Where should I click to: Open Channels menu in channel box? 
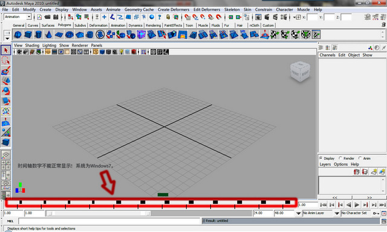pyautogui.click(x=327, y=55)
